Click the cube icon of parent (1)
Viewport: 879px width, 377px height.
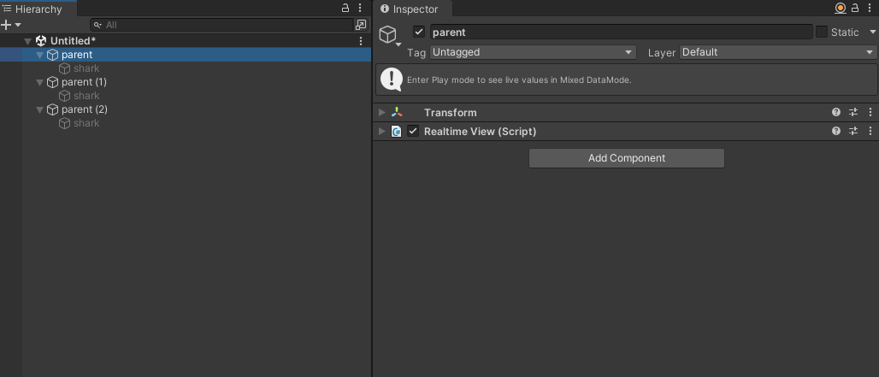point(53,82)
